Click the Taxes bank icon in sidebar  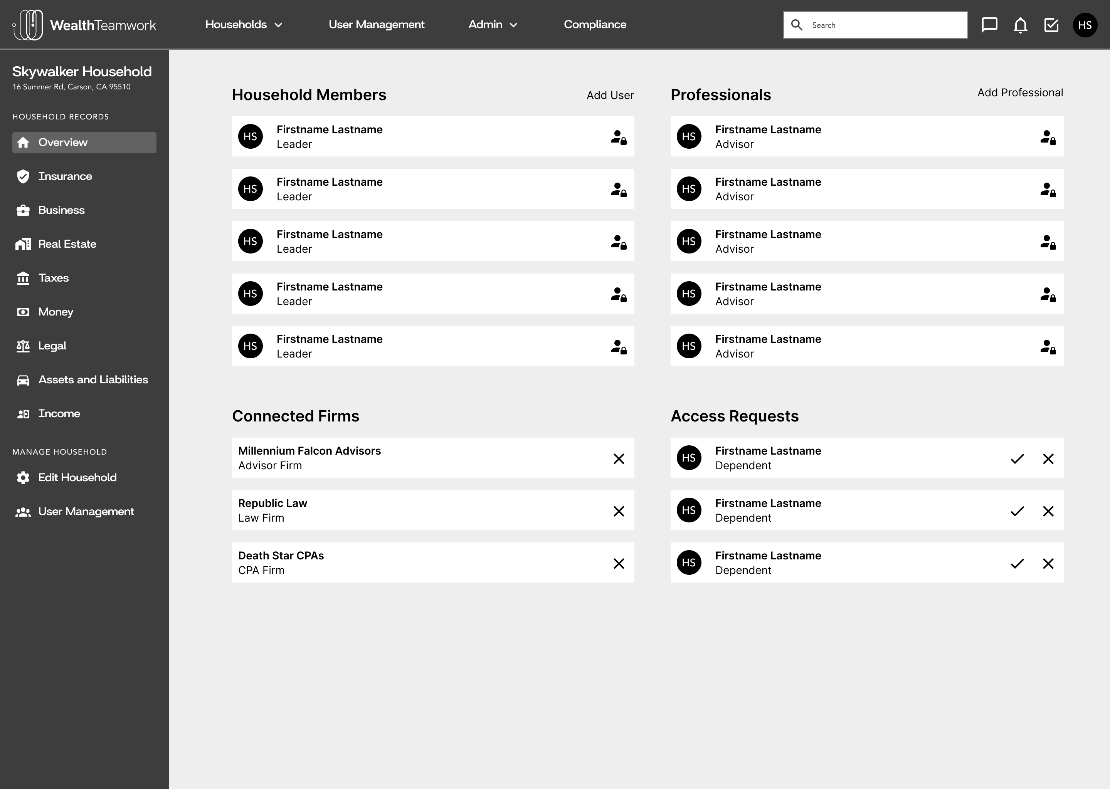tap(23, 278)
